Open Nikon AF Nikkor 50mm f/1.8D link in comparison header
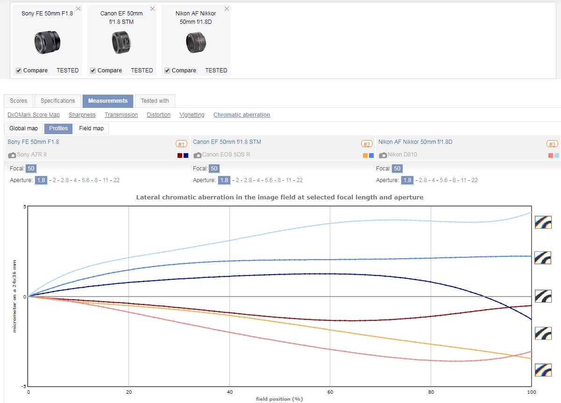 pyautogui.click(x=415, y=142)
